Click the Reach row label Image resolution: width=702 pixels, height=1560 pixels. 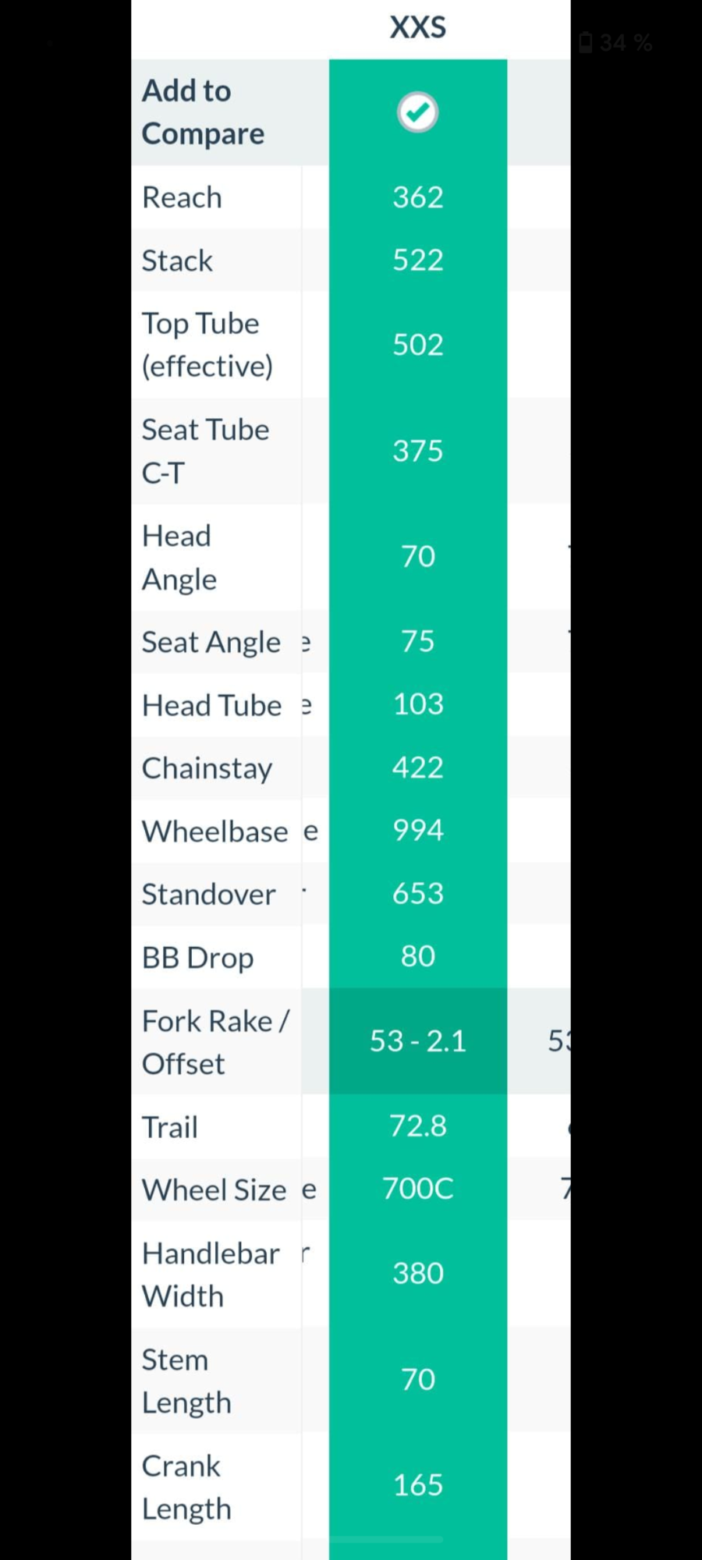point(182,198)
